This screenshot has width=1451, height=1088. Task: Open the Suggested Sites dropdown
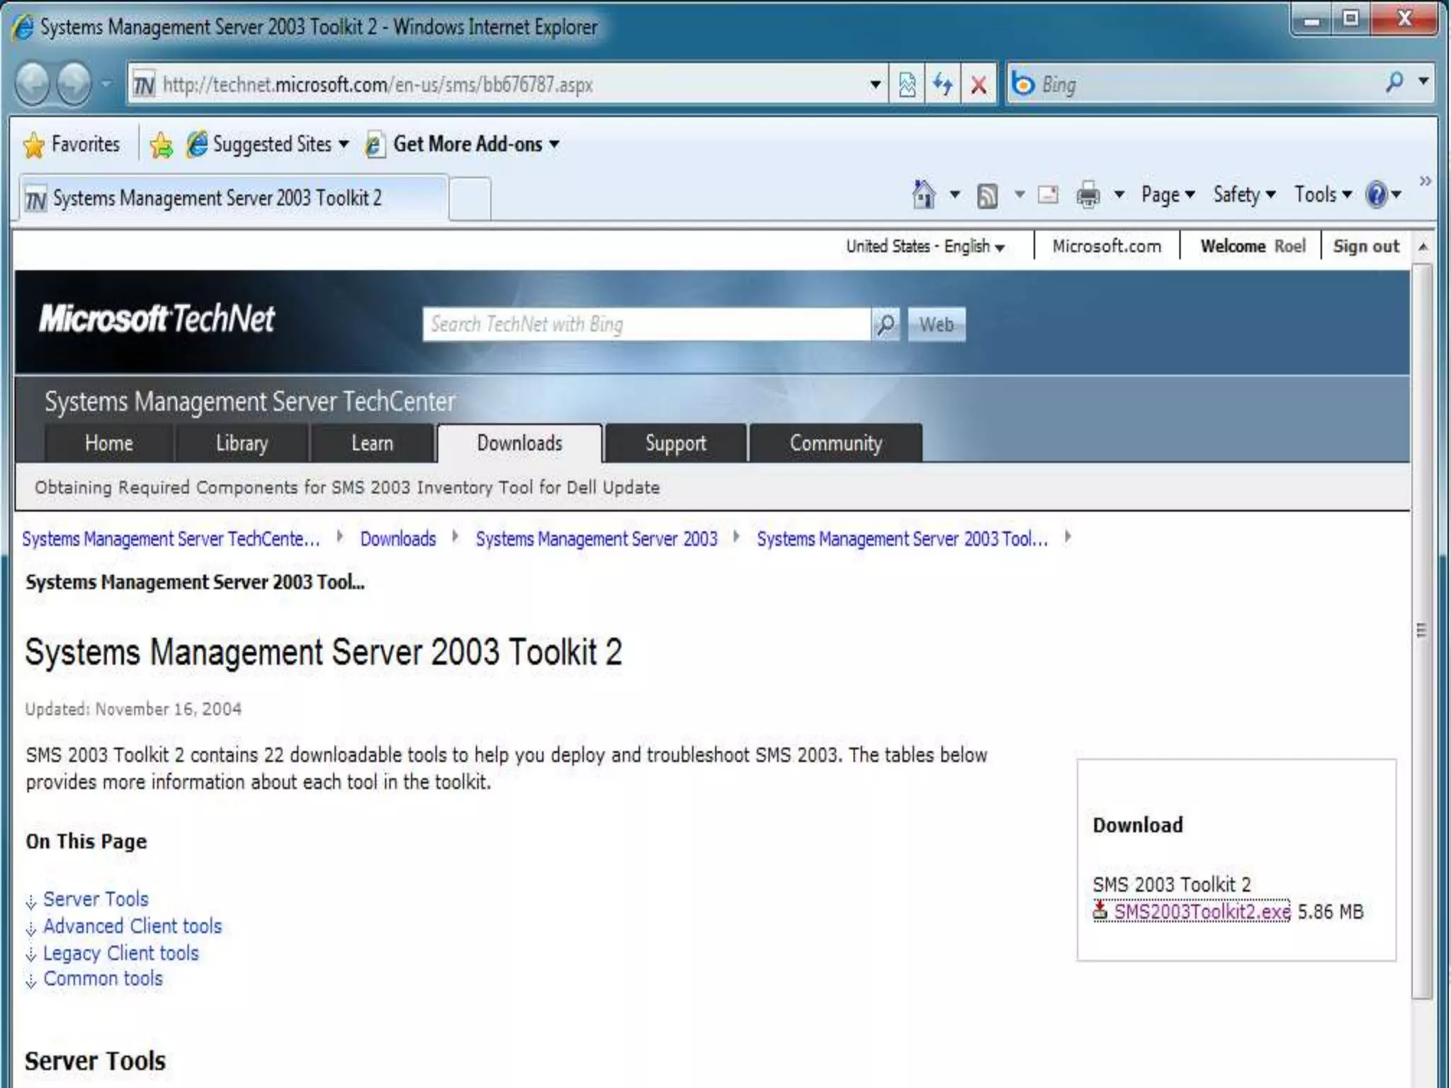pos(268,144)
